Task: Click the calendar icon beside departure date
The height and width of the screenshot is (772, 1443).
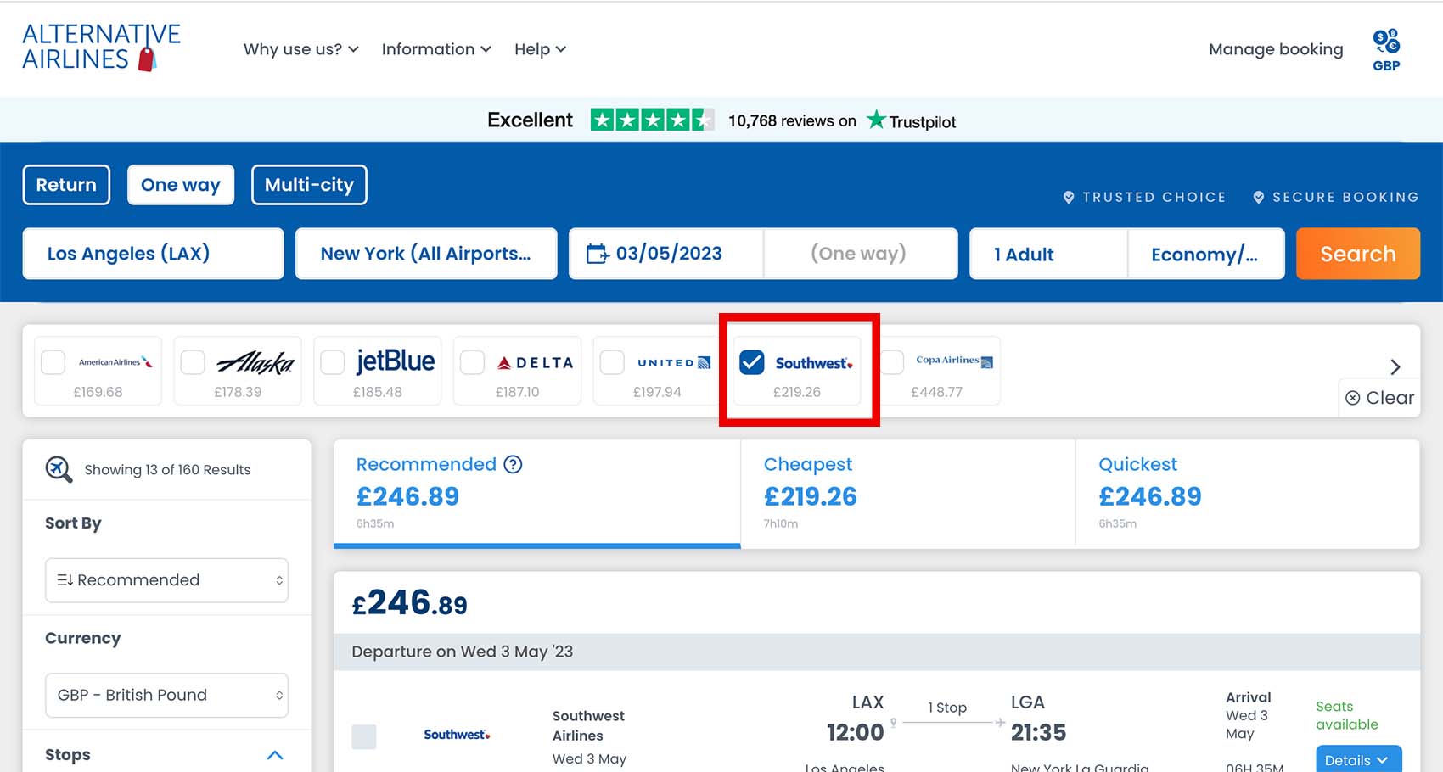Action: click(598, 254)
